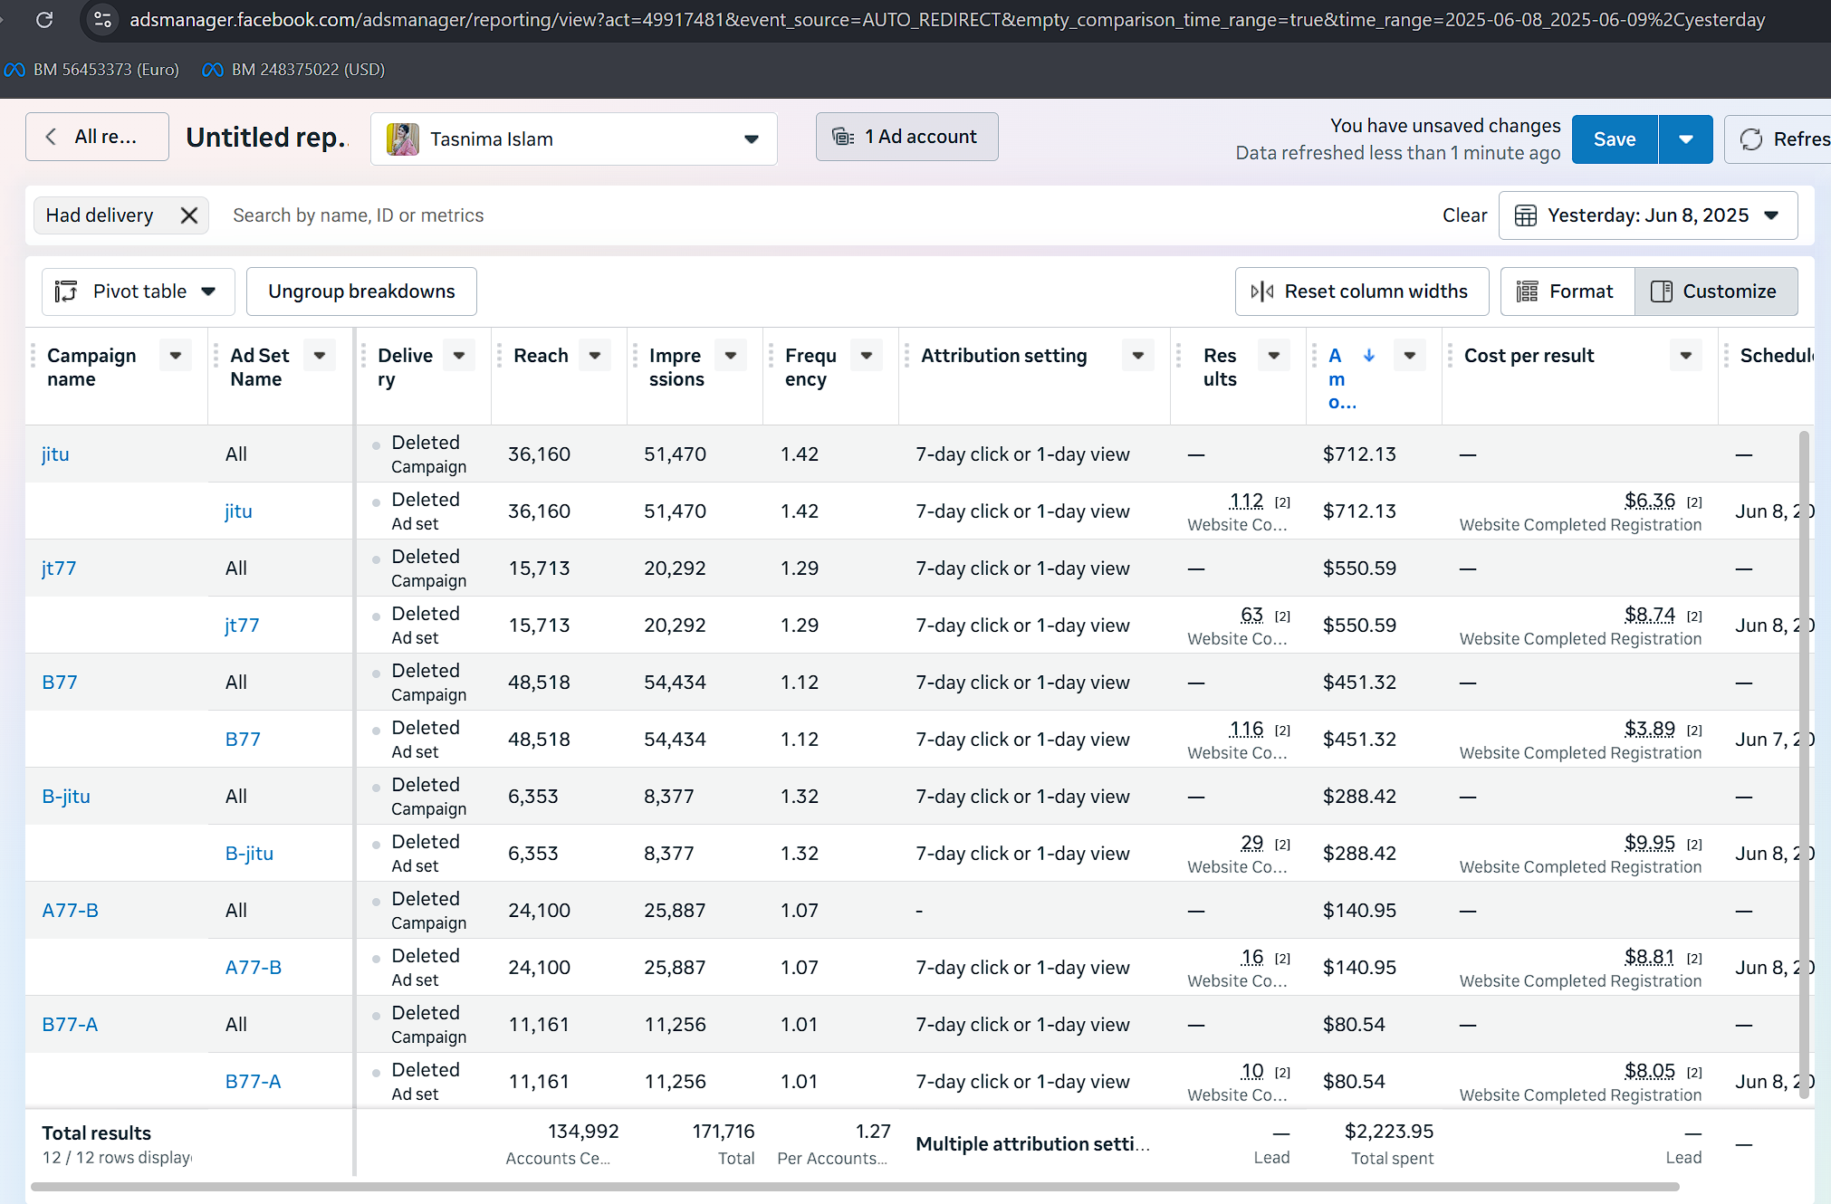Screen dimensions: 1831x1204
Task: Open the jt77 campaign link
Action: coord(59,569)
